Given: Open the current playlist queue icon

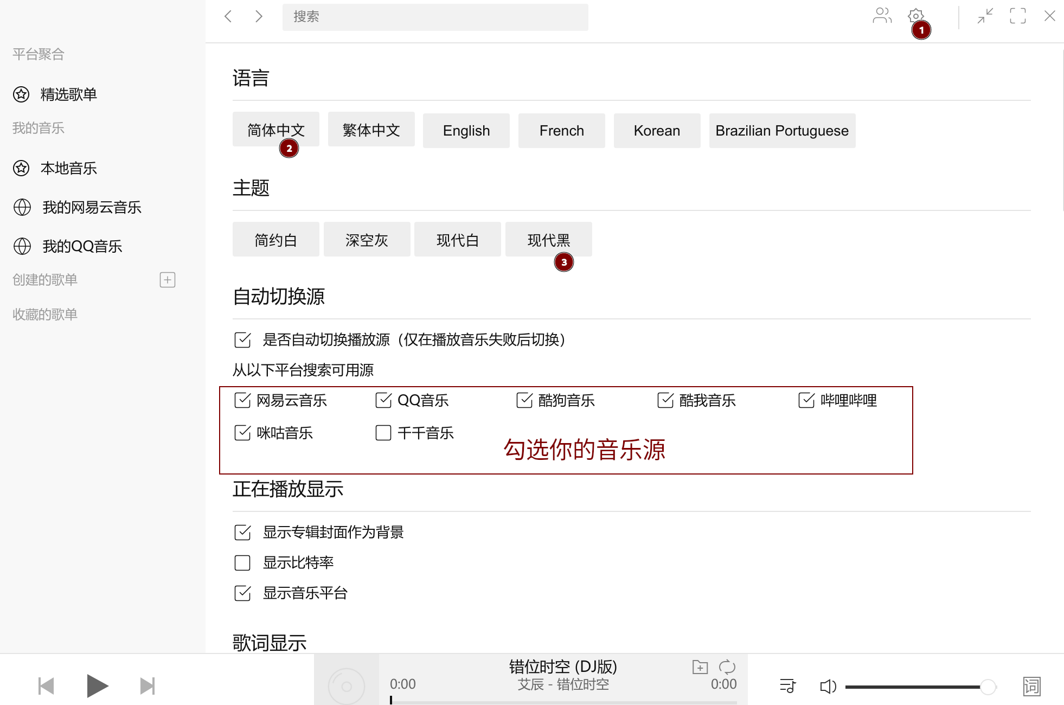Looking at the screenshot, I should coord(787,686).
